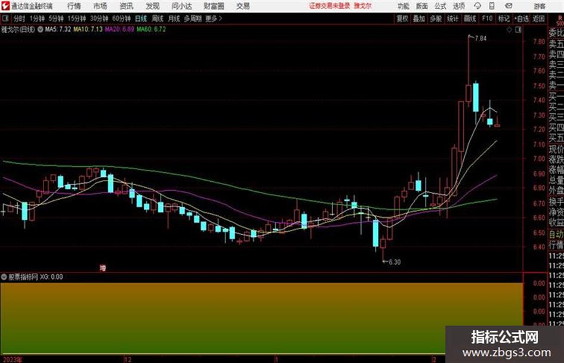Click the MA20: 6.89 label
Screen dimensions: 564x363
coord(119,29)
